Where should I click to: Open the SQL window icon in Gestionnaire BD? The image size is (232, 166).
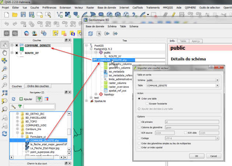[99, 34]
